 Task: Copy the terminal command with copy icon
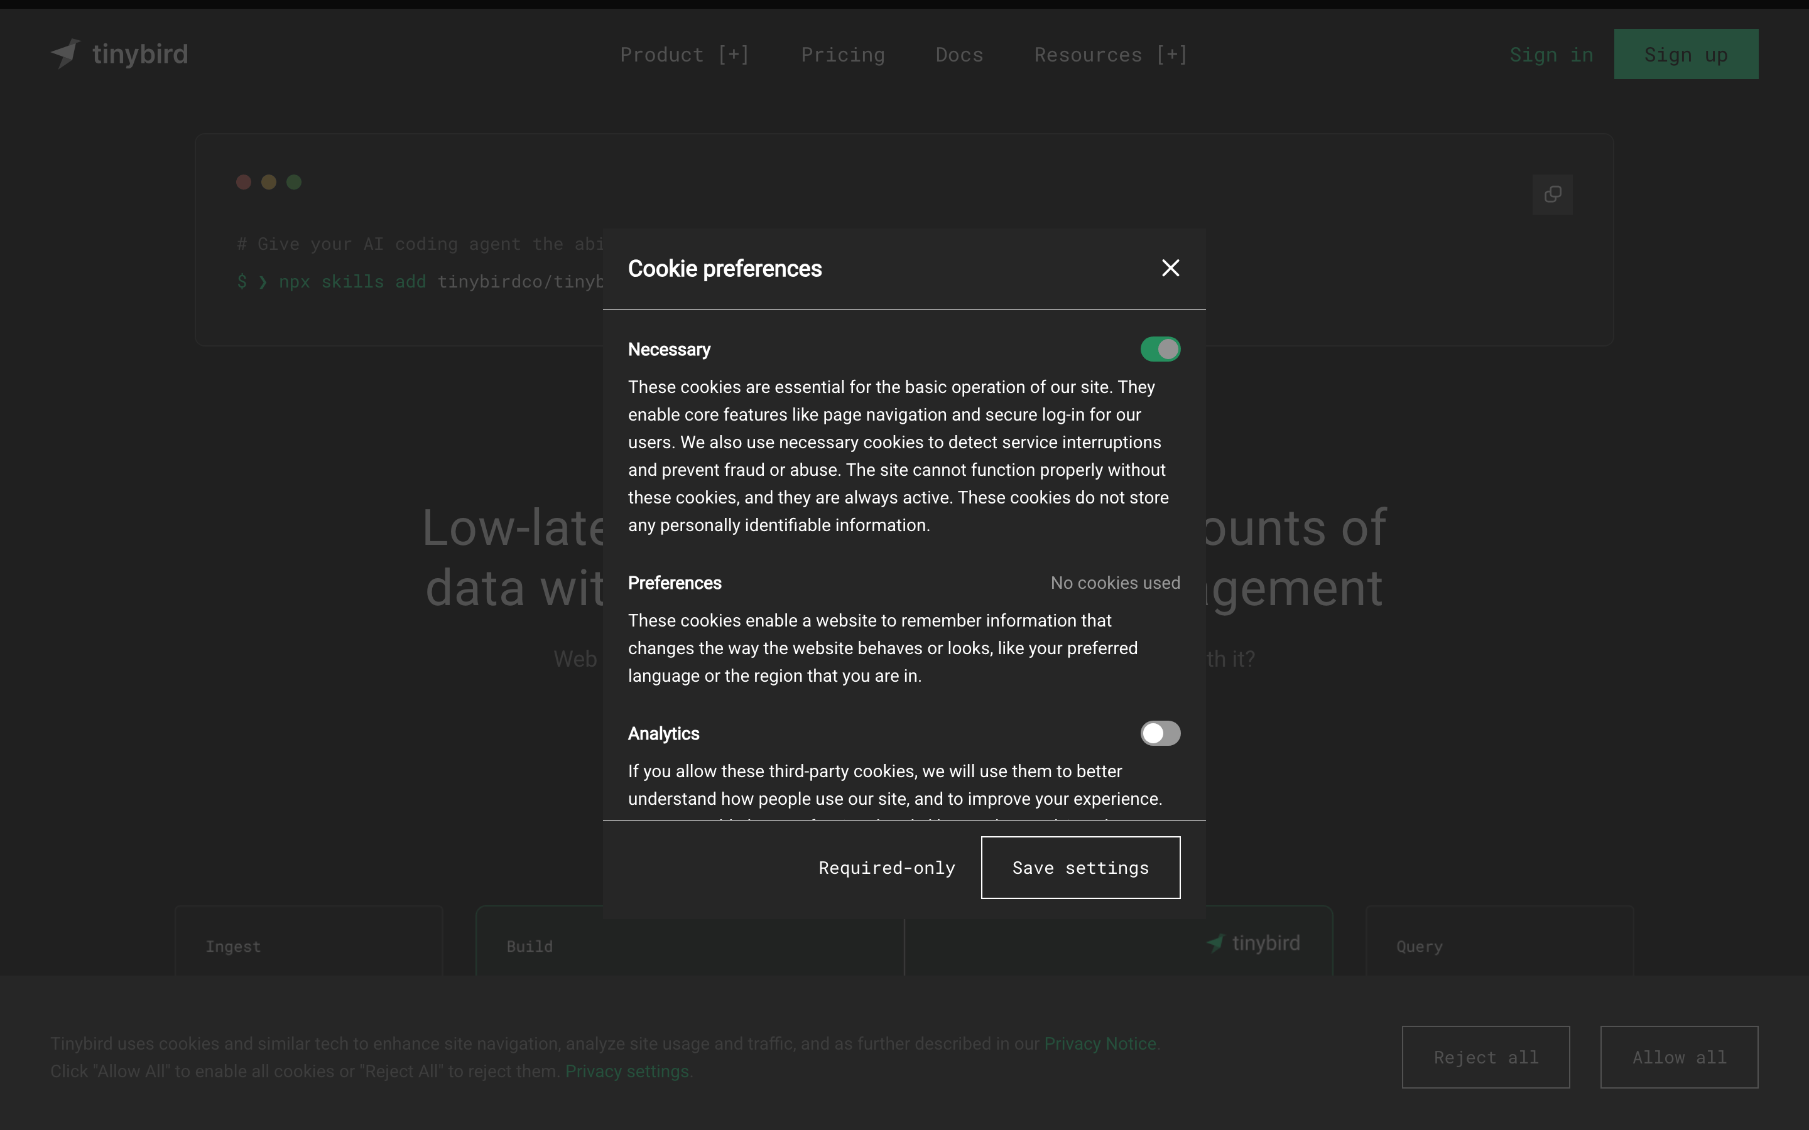[1553, 195]
